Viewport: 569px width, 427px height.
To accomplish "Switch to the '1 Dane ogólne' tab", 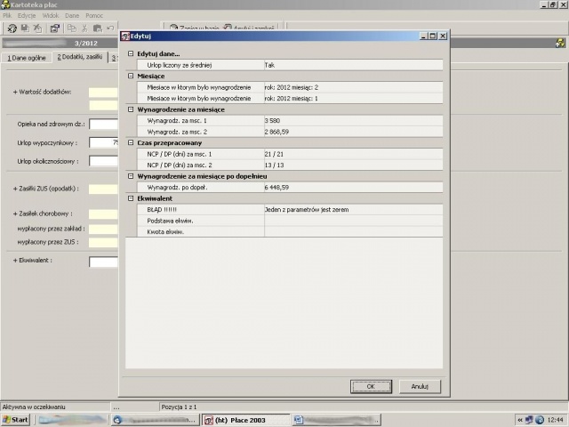I will (x=27, y=58).
